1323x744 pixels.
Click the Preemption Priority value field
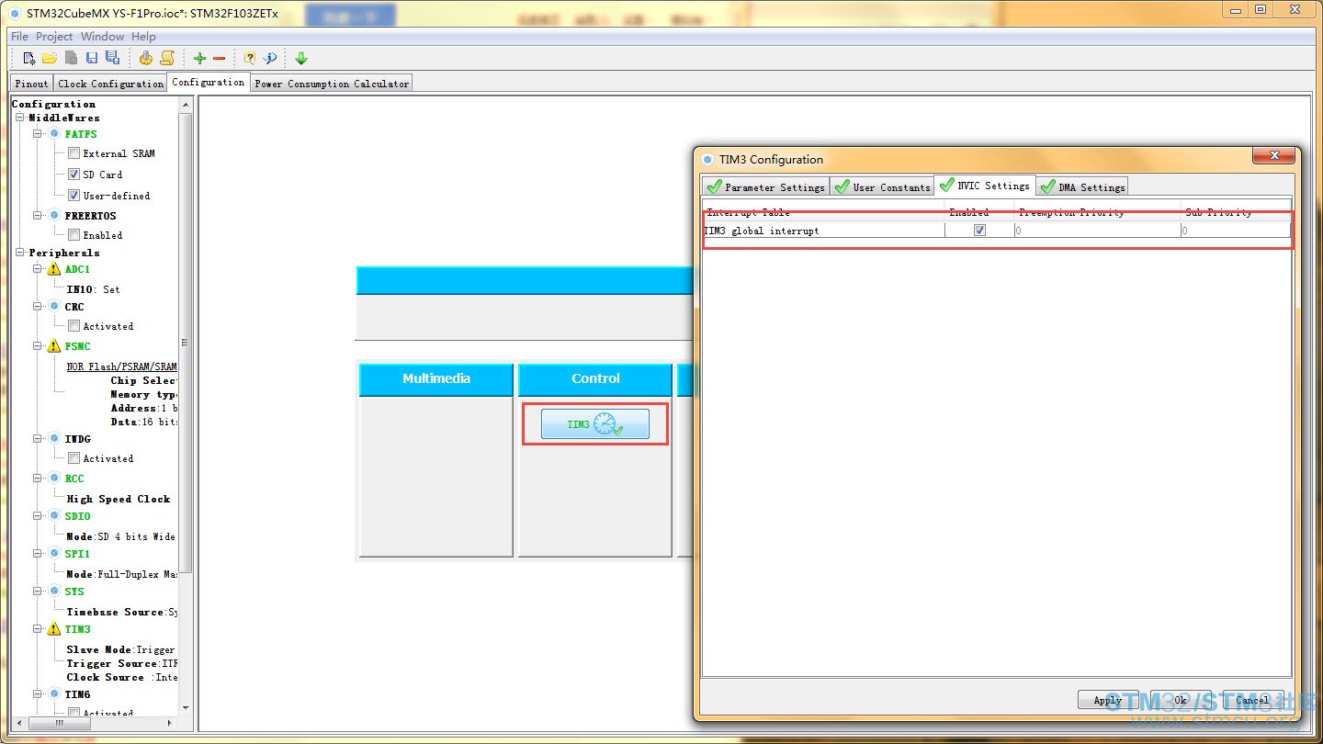click(x=1097, y=231)
